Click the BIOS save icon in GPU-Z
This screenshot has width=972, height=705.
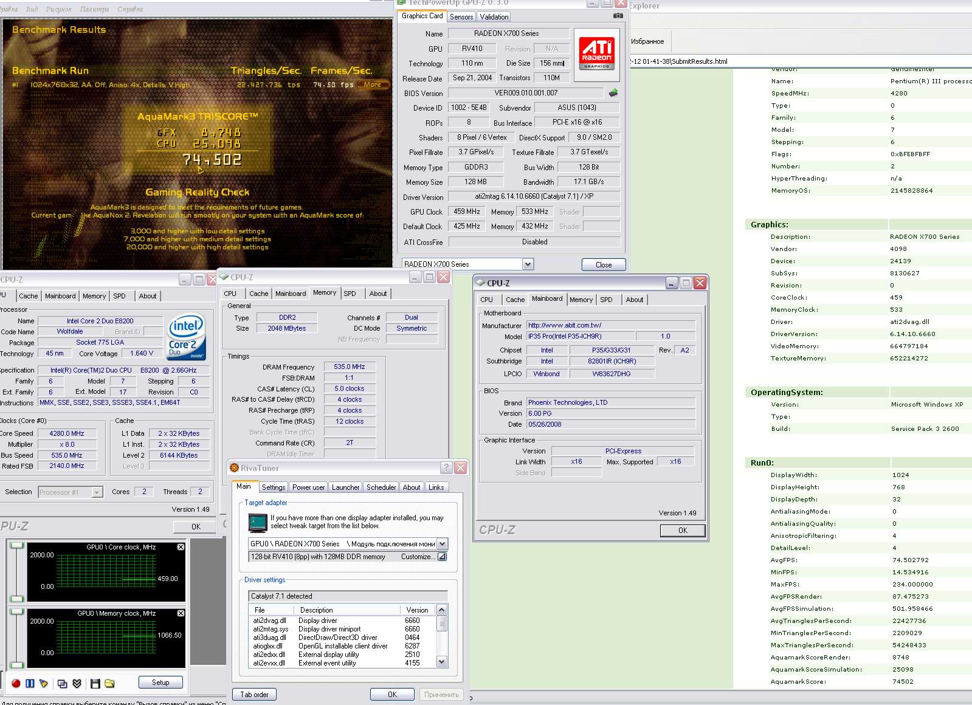tap(613, 93)
